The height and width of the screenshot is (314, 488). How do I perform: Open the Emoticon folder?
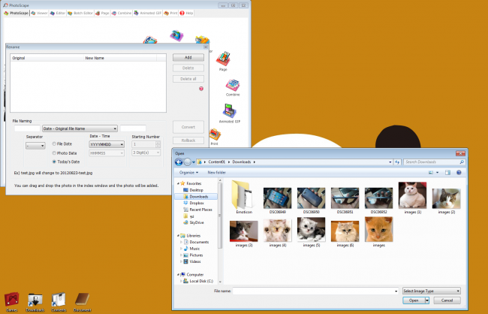click(243, 197)
